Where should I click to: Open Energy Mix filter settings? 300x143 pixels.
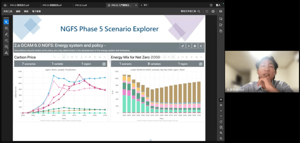pos(201,64)
